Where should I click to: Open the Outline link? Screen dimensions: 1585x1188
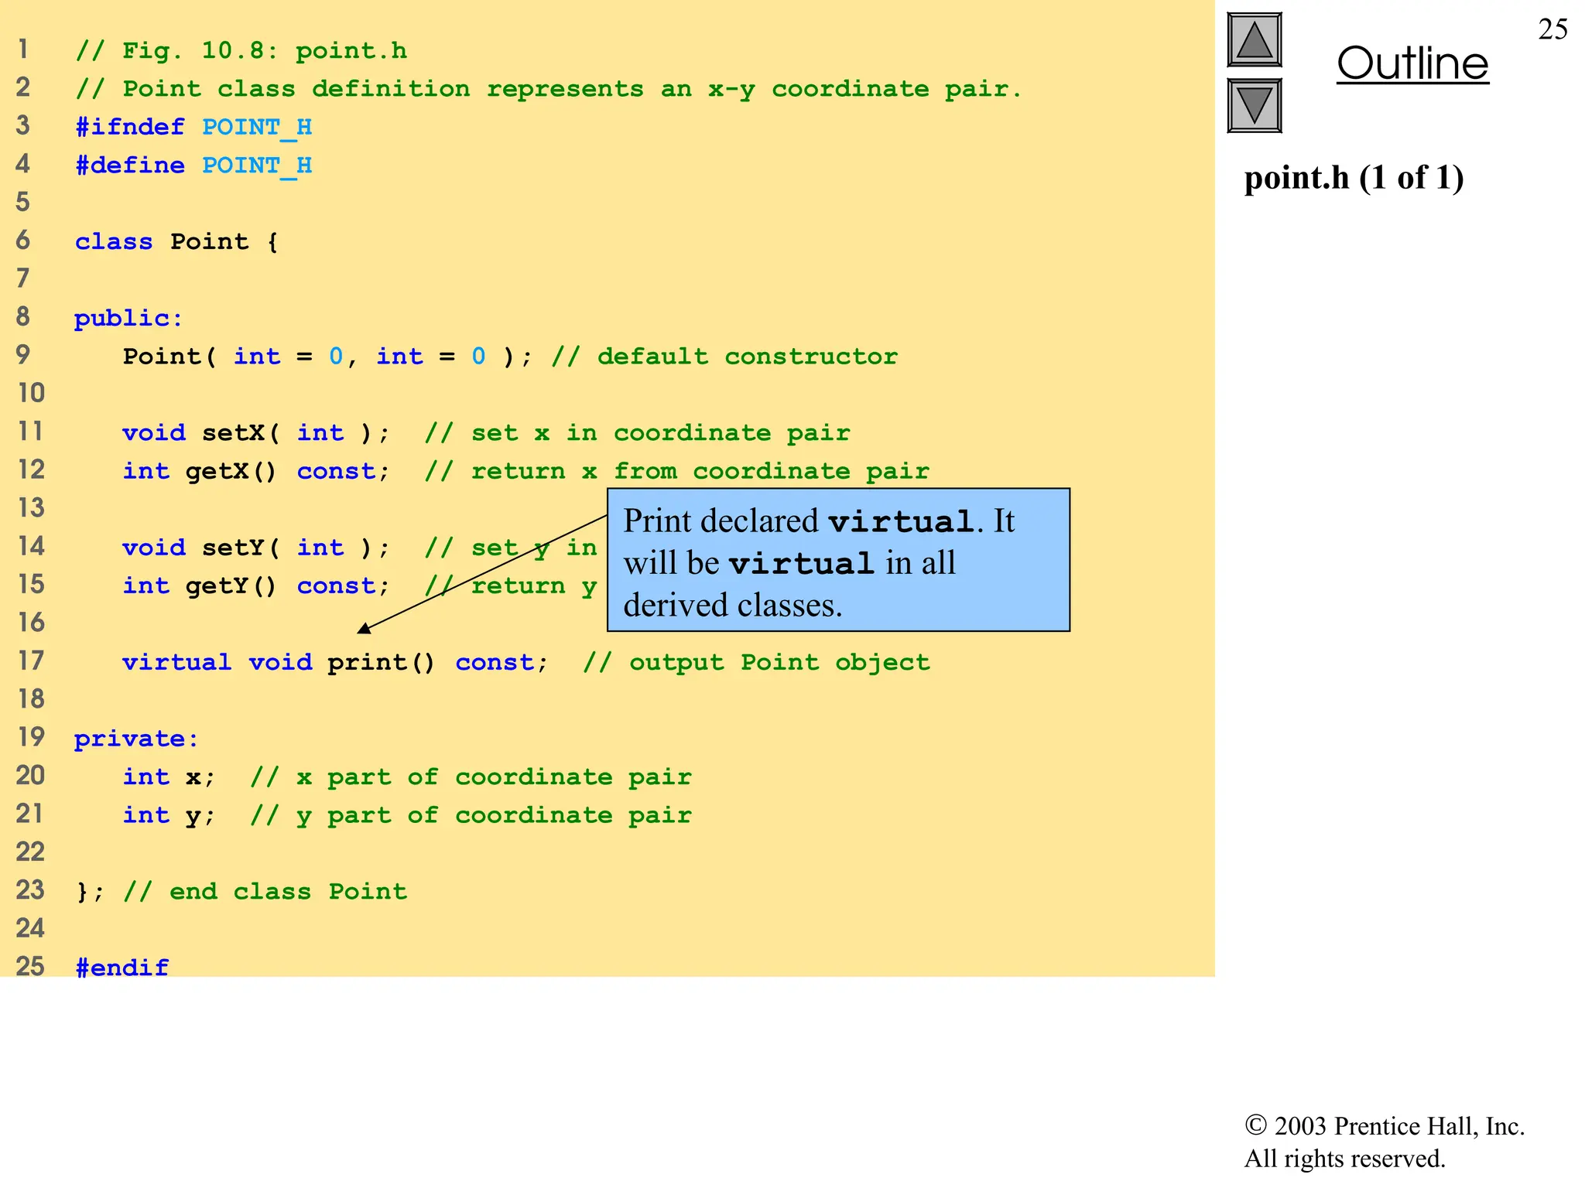point(1412,63)
